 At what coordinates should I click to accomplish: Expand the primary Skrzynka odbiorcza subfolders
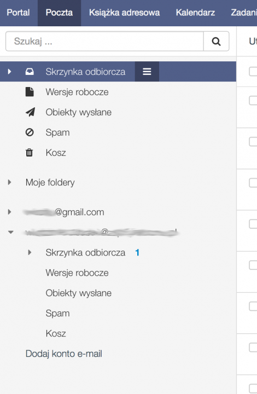[x=9, y=72]
